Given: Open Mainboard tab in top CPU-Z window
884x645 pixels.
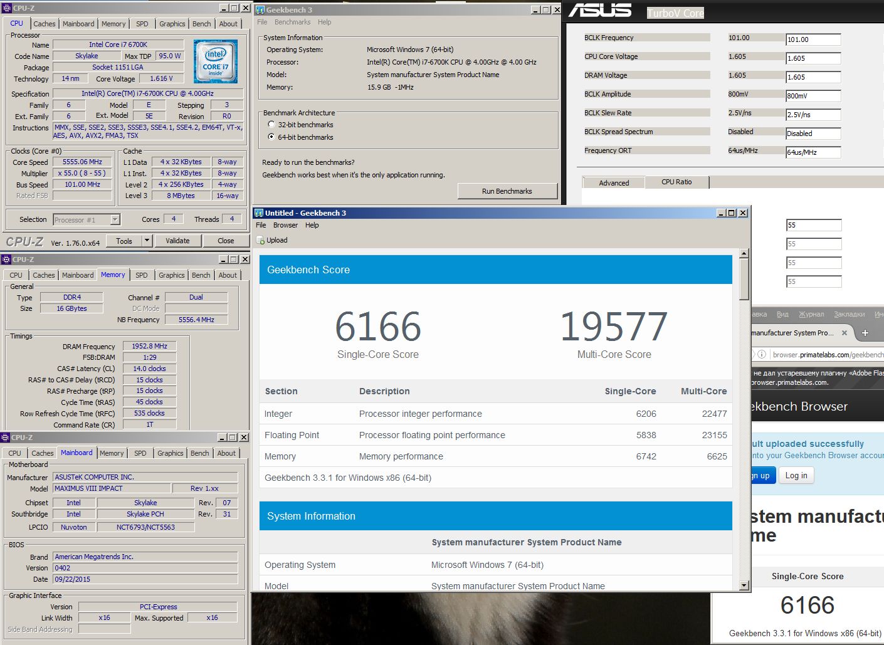Looking at the screenshot, I should point(78,24).
